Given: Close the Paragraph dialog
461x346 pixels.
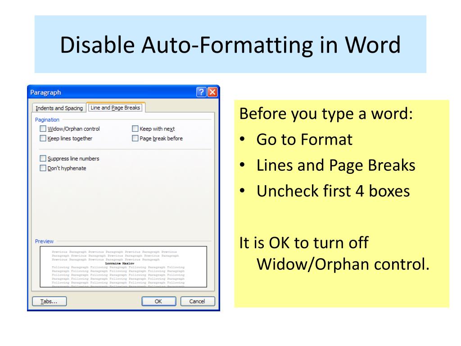Looking at the screenshot, I should click(x=212, y=92).
